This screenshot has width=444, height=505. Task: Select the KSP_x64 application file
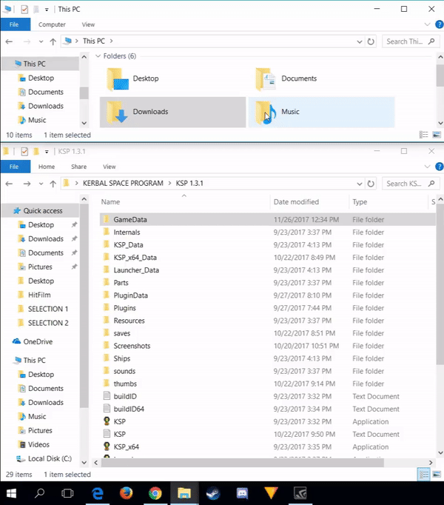click(127, 447)
